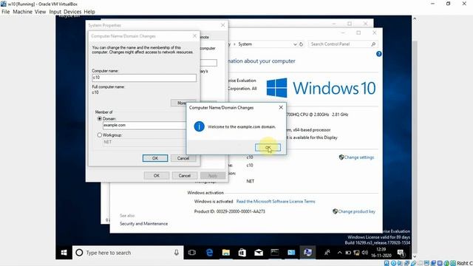Open the Change settings link
The height and width of the screenshot is (266, 473).
point(359,157)
